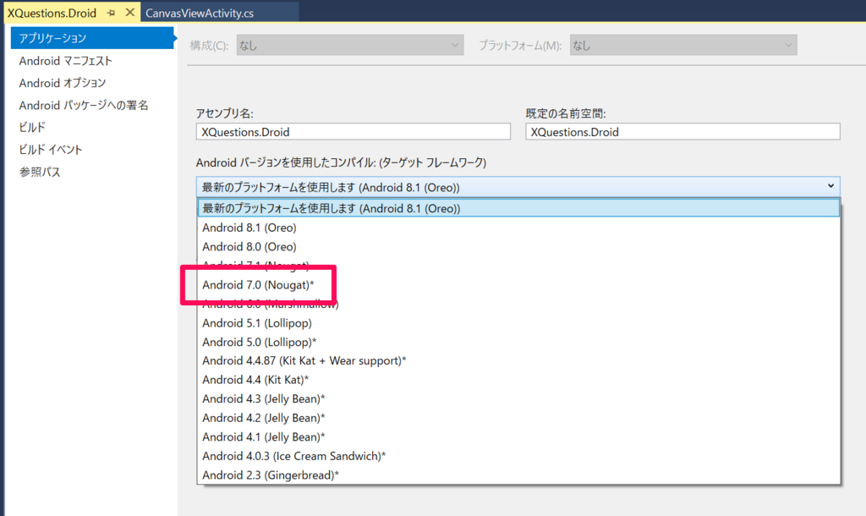866x516 pixels.
Task: Open the 構成 dropdown
Action: [x=350, y=46]
